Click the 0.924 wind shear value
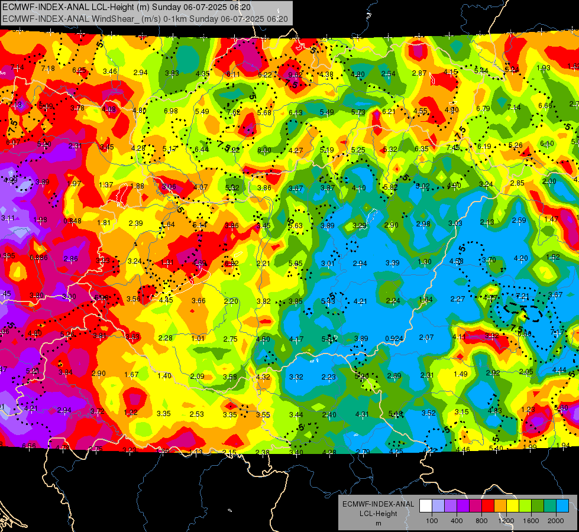Screen dimensions: 579x532 click(394, 339)
